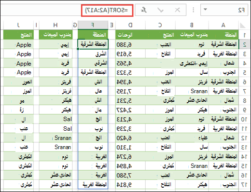
Task: Click the المنطقة header cell in column F
Action: click(x=93, y=35)
